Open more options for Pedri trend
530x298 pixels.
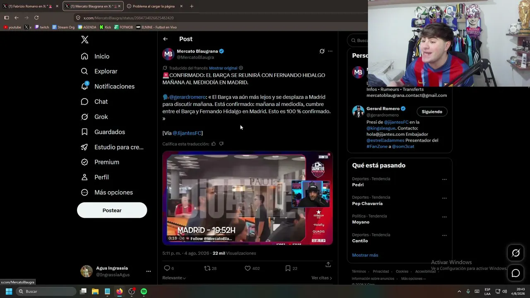coord(444,179)
